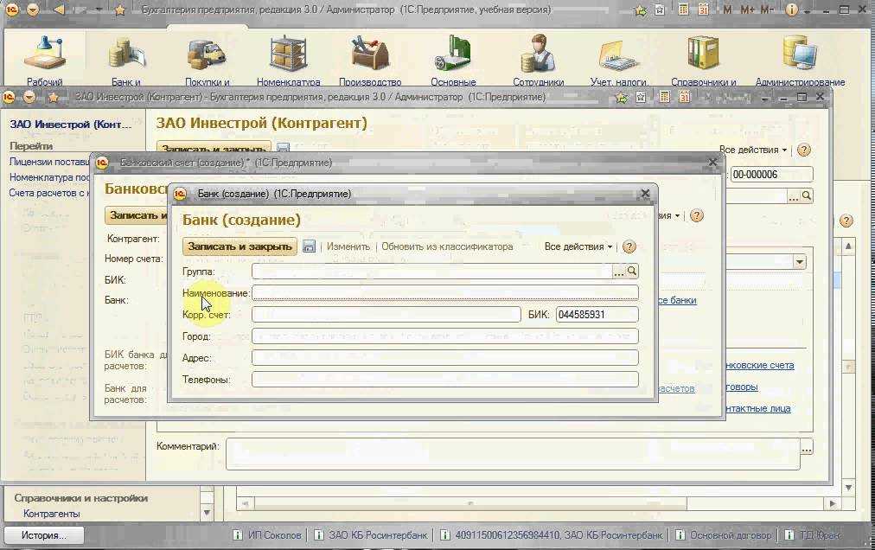Image resolution: width=875 pixels, height=550 pixels.
Task: Click floppy save icon in Банк dialog
Action: coord(309,246)
